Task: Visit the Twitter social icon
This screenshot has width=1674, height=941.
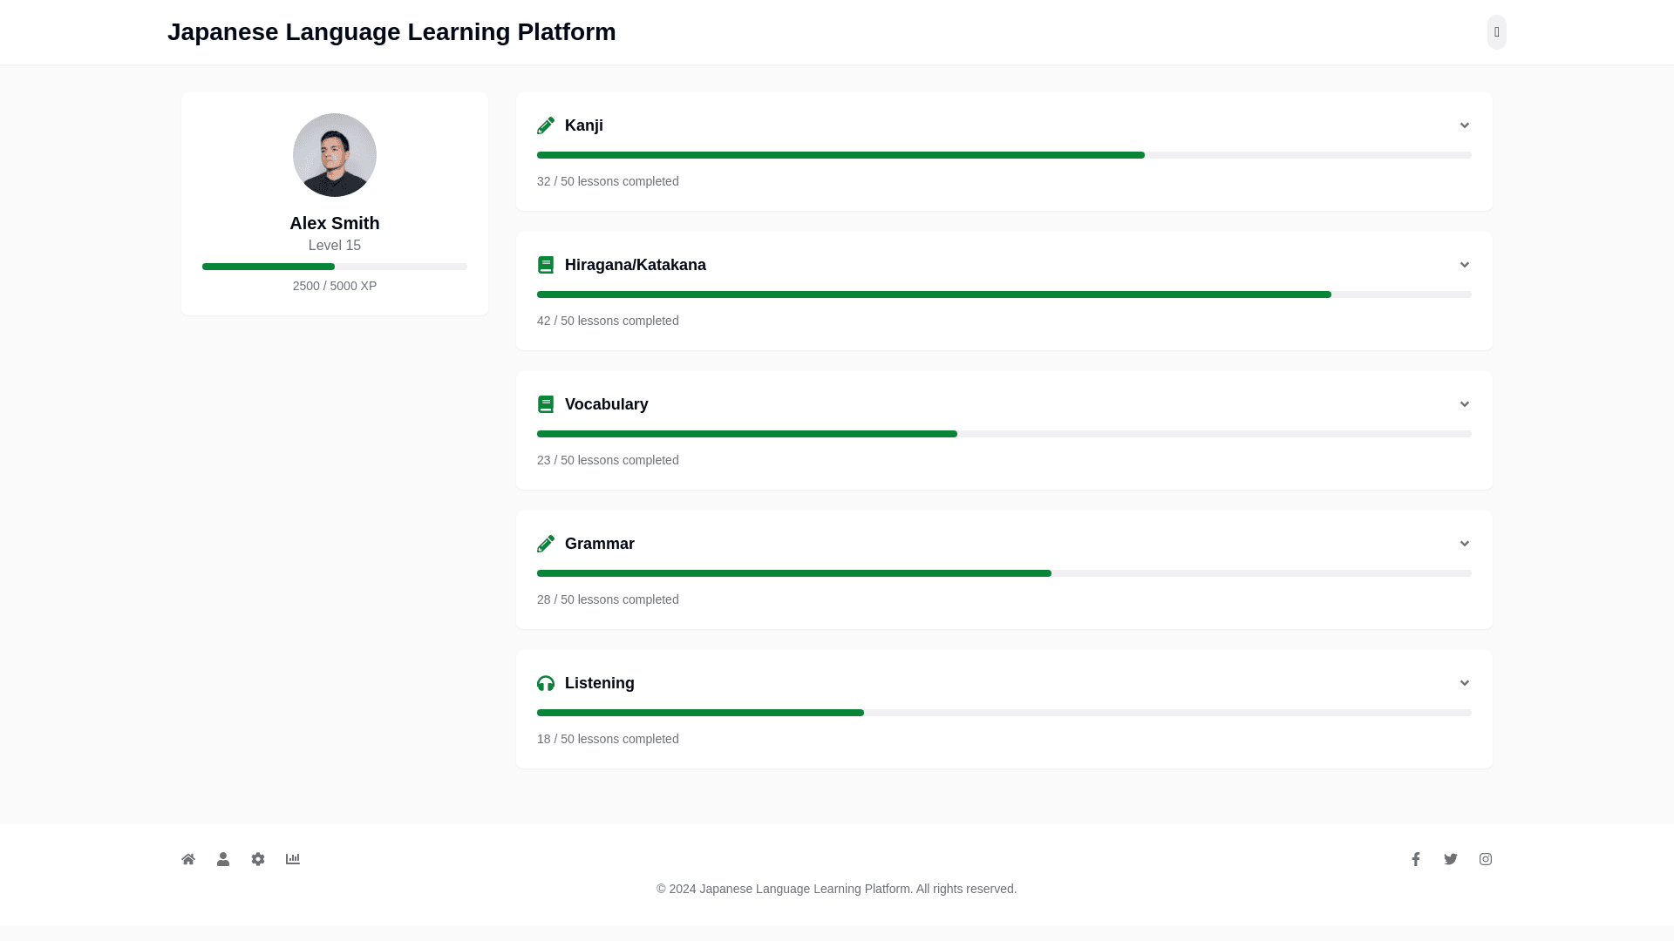Action: pos(1451,859)
